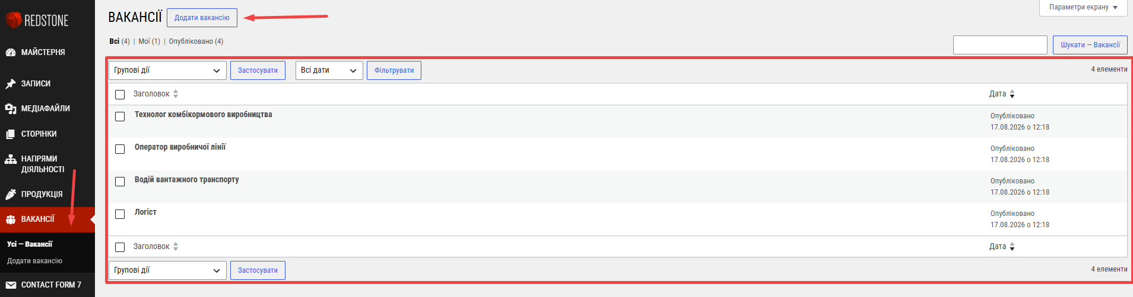
Task: Click the Сторінки pages icon
Action: (x=11, y=134)
